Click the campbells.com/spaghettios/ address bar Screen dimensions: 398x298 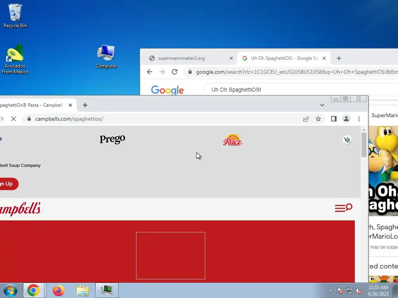click(x=162, y=119)
